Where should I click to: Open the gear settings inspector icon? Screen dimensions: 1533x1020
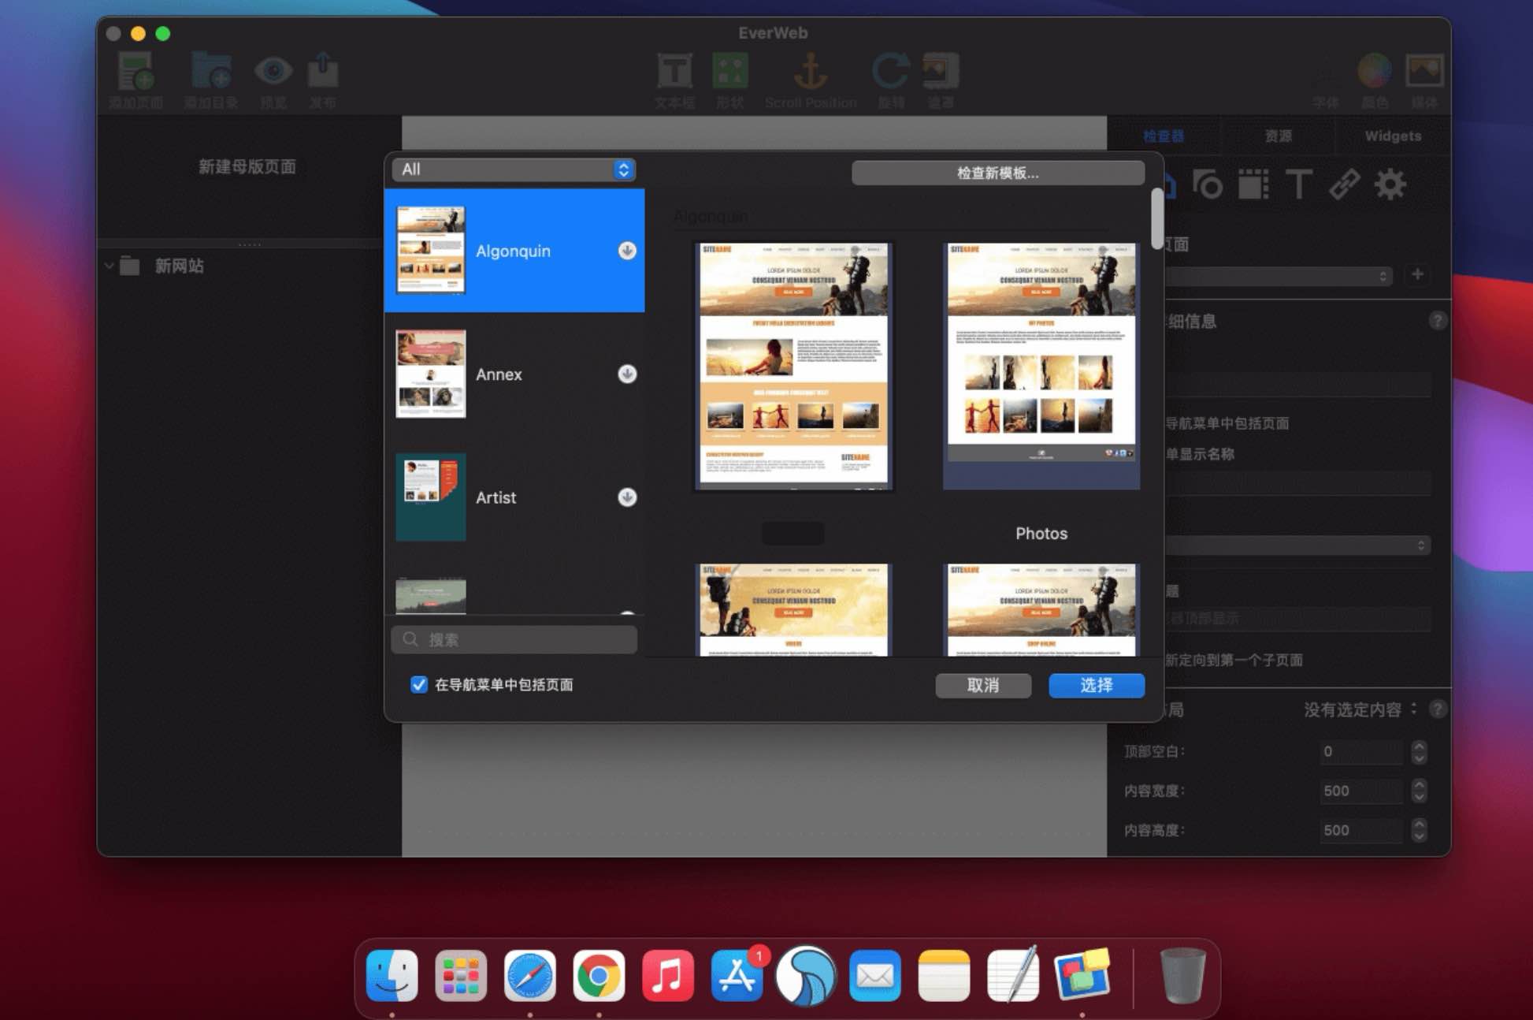click(1390, 185)
